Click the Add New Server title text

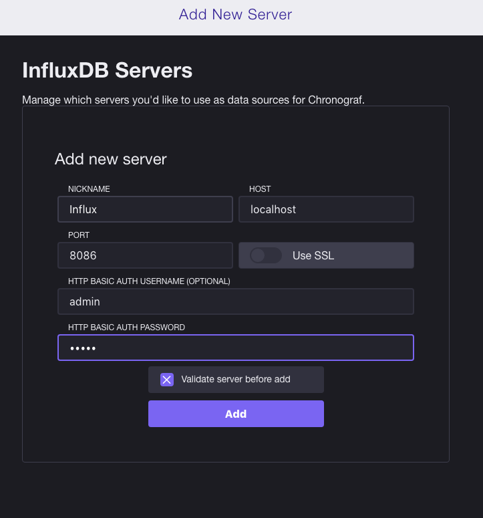(x=235, y=15)
